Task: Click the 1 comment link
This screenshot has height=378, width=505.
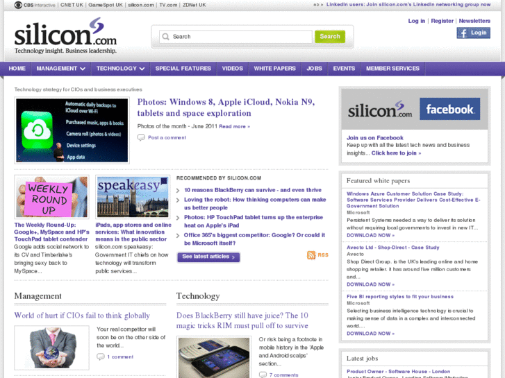Action: pyautogui.click(x=120, y=356)
